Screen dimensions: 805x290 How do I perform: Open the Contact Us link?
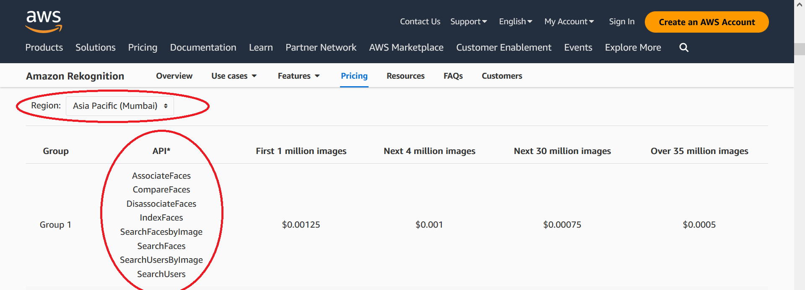pyautogui.click(x=420, y=22)
